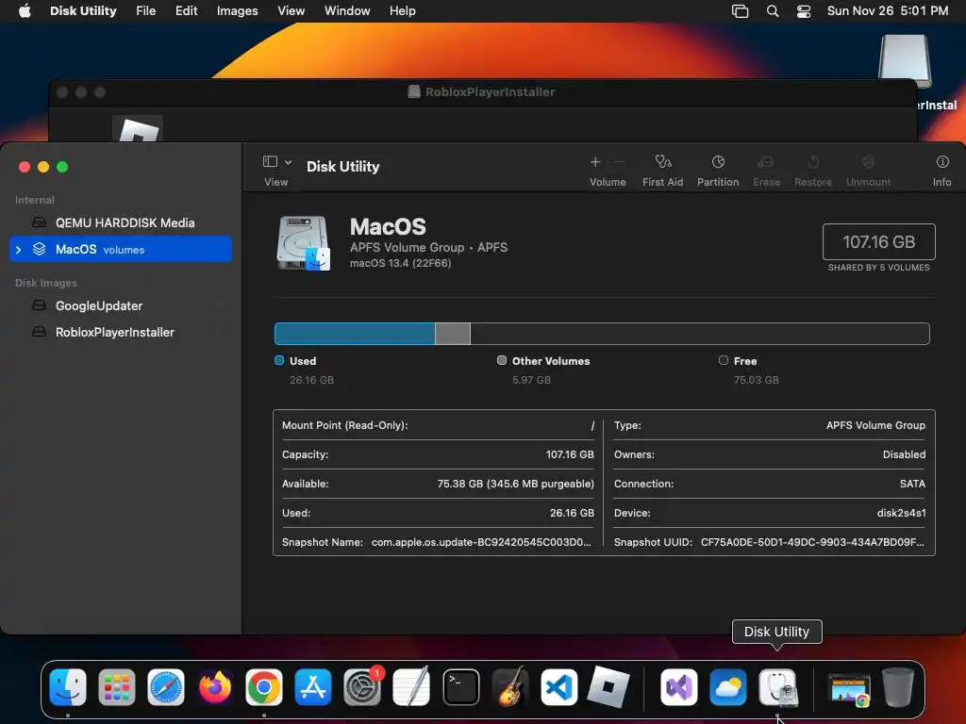Open the sidebar View layout icon
The image size is (966, 724).
[270, 161]
